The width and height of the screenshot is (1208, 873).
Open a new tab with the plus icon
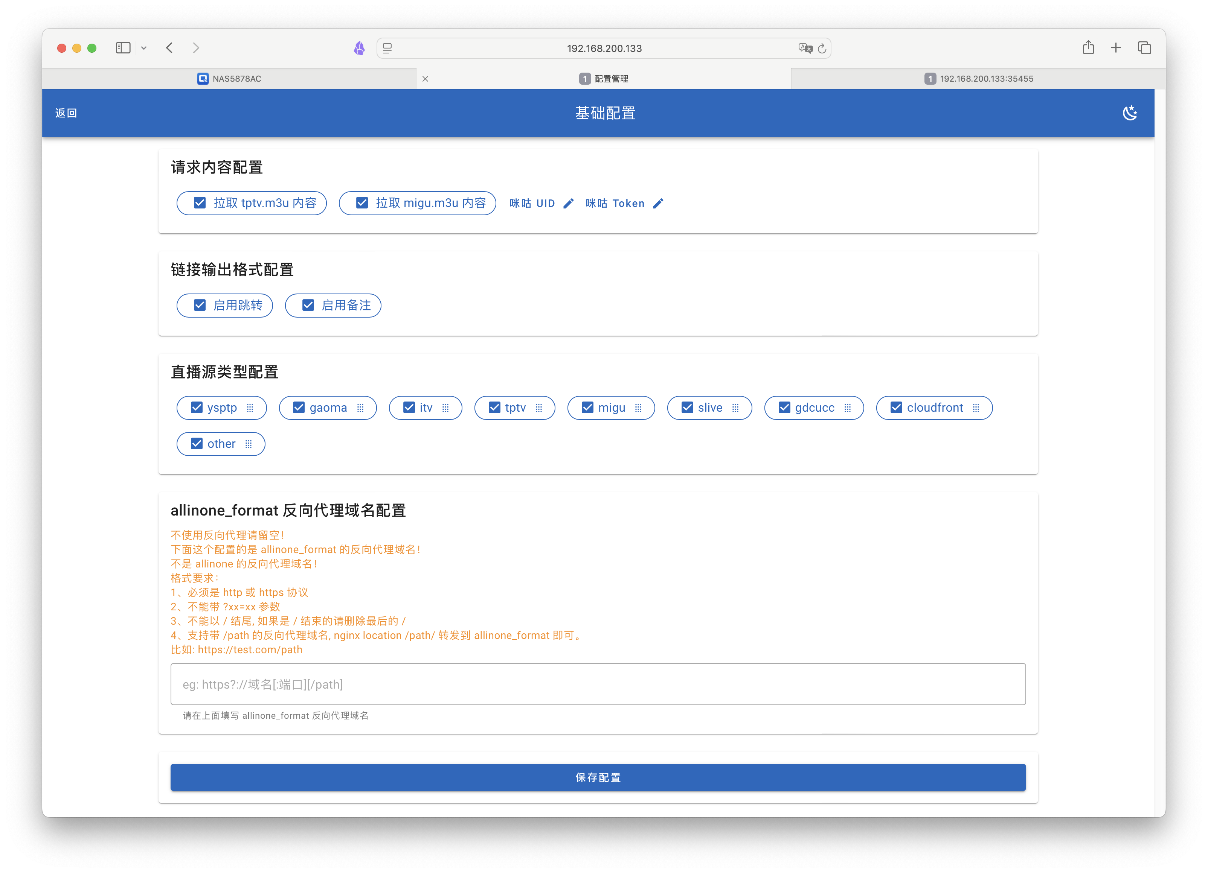(1116, 47)
